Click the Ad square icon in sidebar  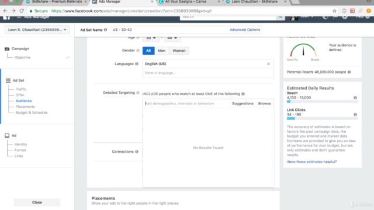pyautogui.click(x=7, y=135)
